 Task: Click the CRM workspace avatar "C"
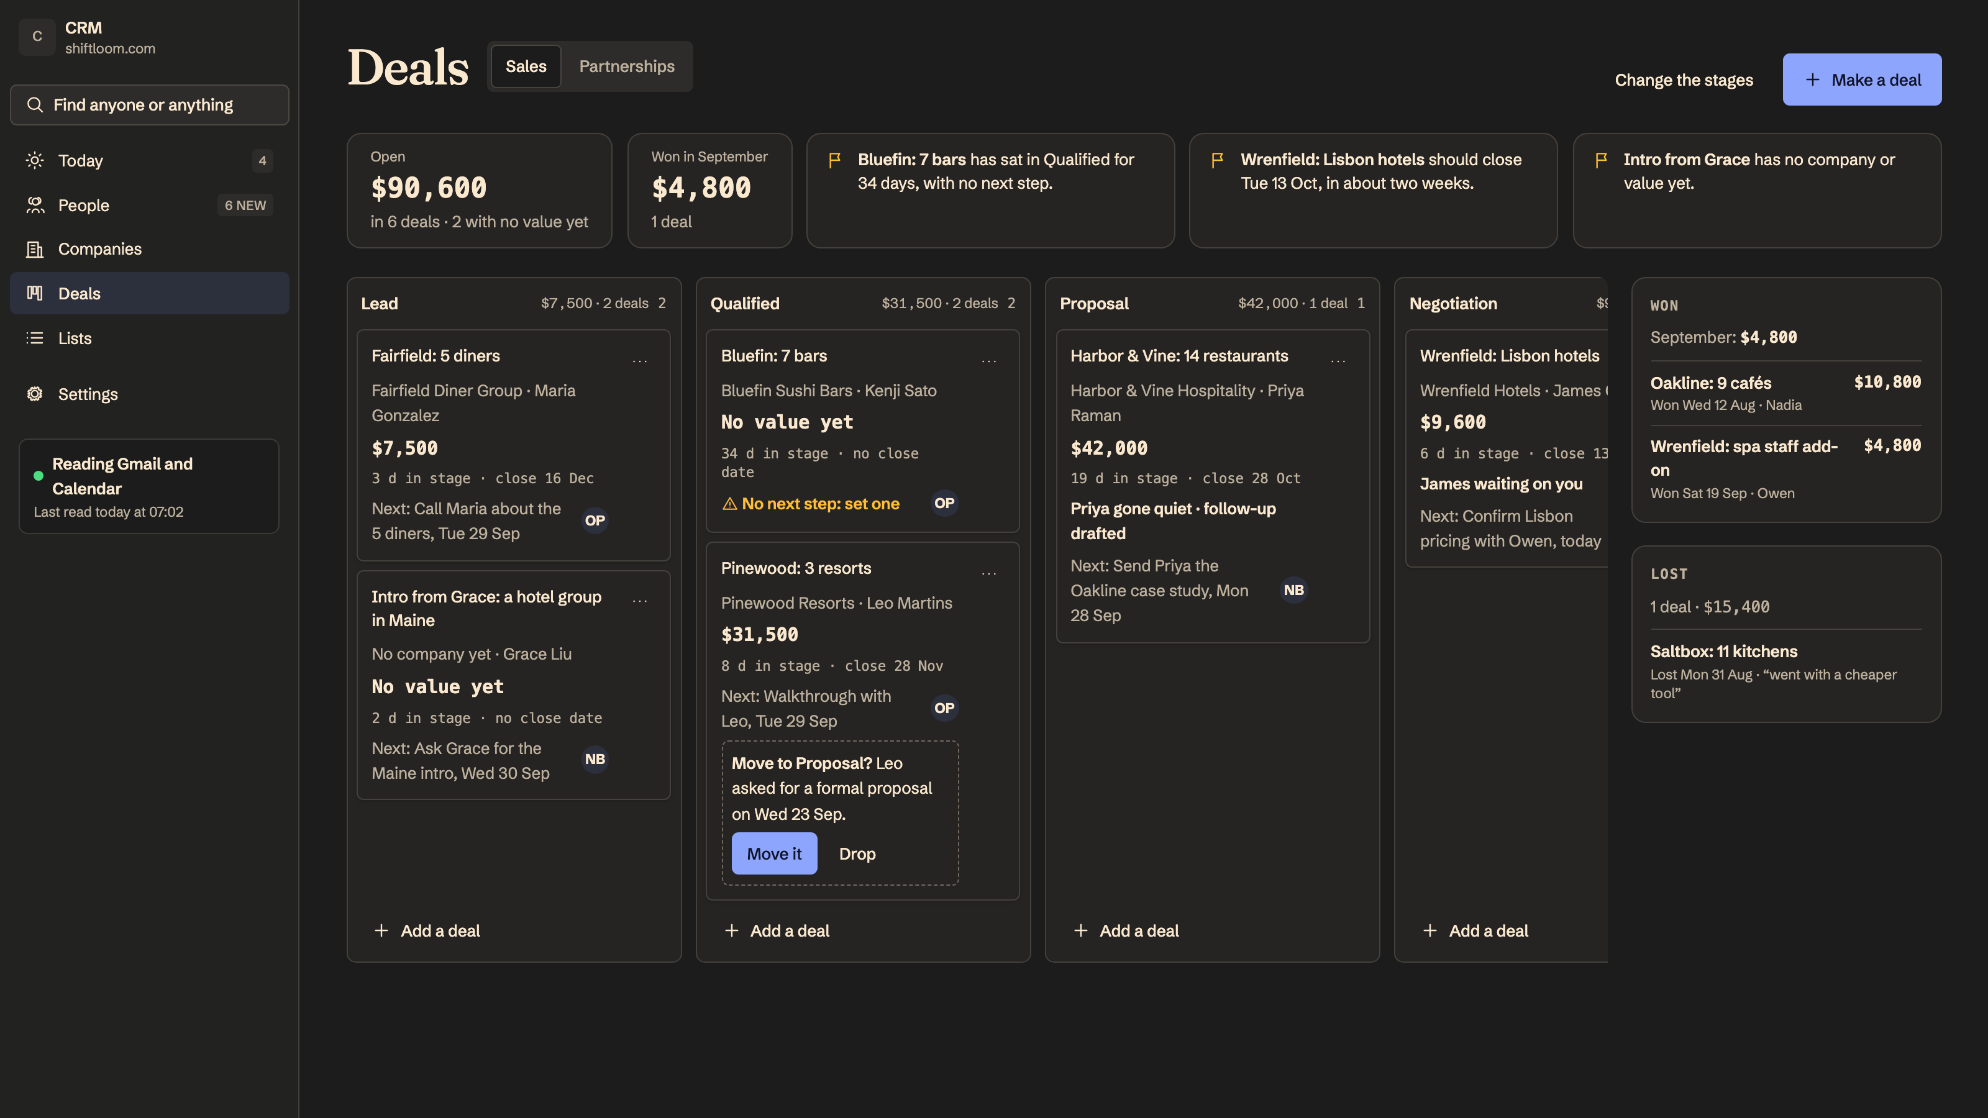coord(37,37)
